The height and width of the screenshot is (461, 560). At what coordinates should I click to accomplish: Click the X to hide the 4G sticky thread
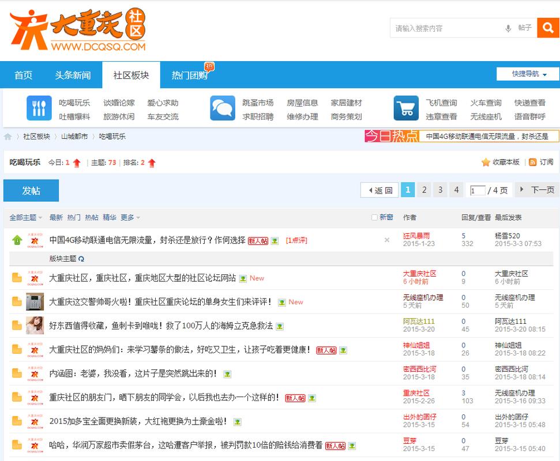tap(387, 240)
